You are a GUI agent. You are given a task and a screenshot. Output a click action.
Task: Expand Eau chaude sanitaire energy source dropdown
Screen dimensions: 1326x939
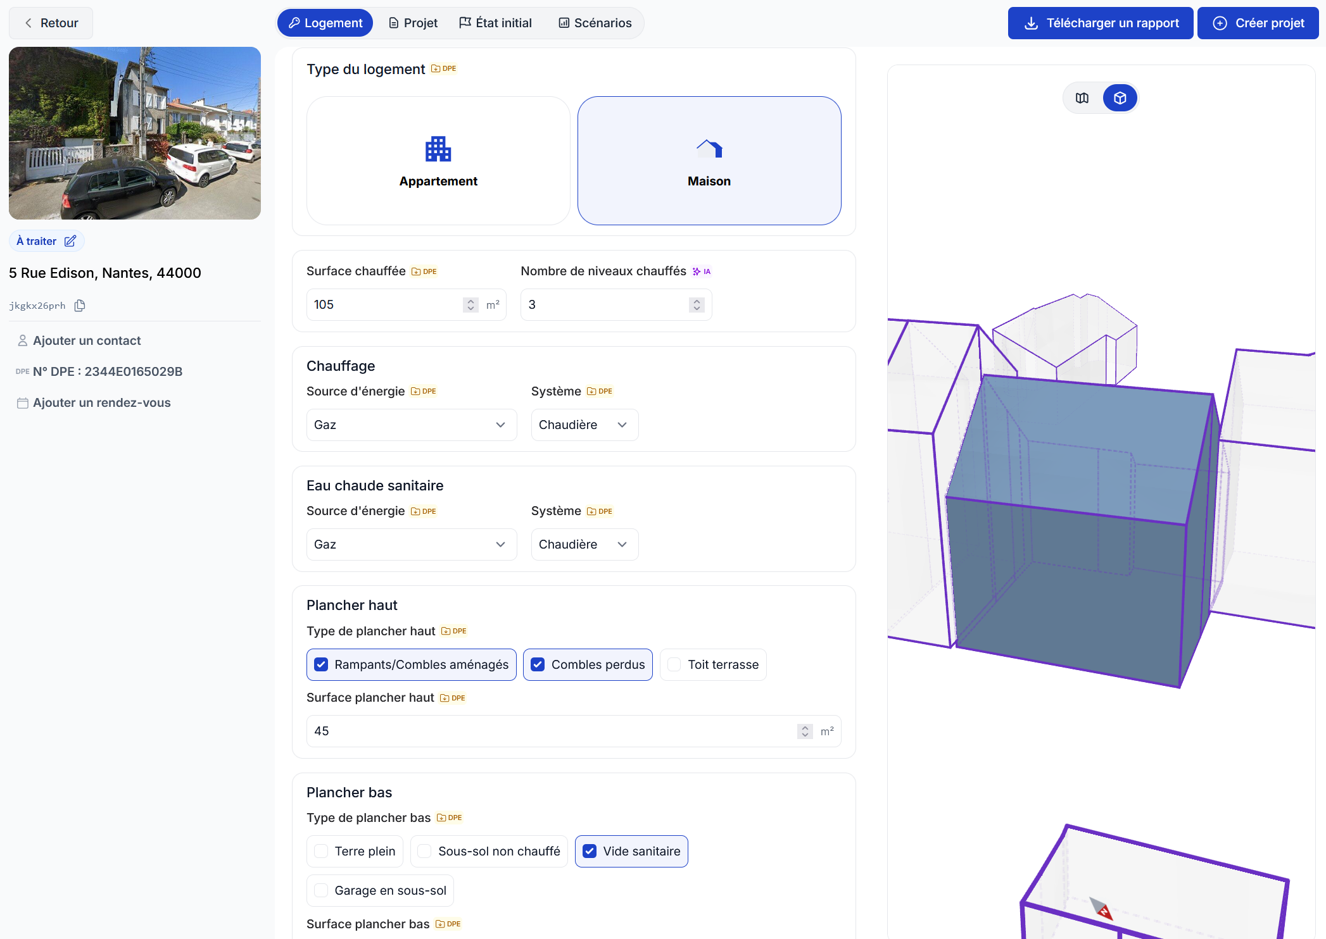[411, 544]
